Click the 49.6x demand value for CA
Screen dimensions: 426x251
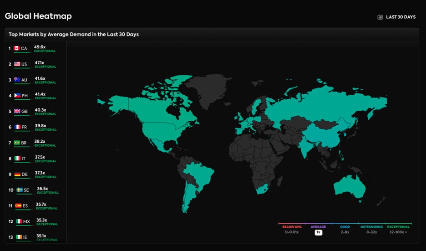point(40,47)
